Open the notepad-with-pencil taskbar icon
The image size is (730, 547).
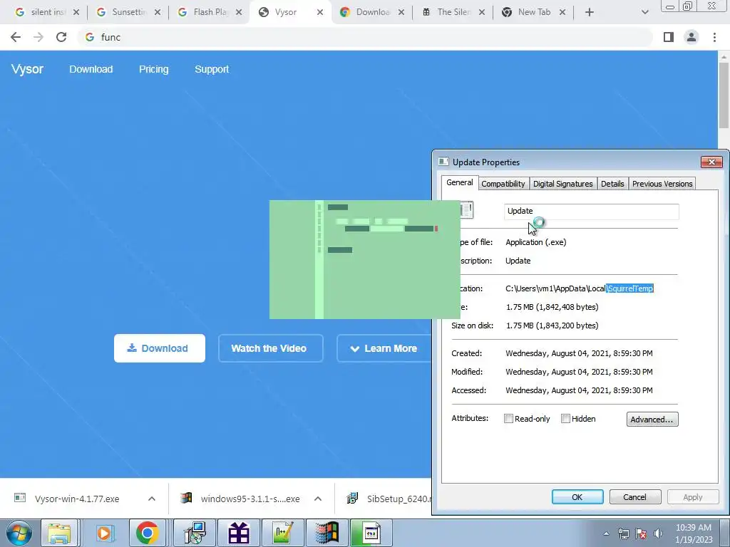pyautogui.click(x=283, y=533)
